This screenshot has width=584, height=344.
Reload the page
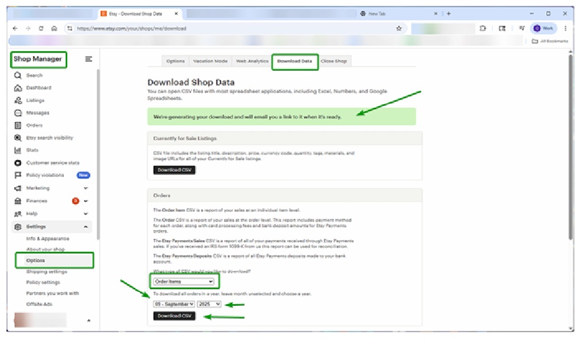(41, 28)
